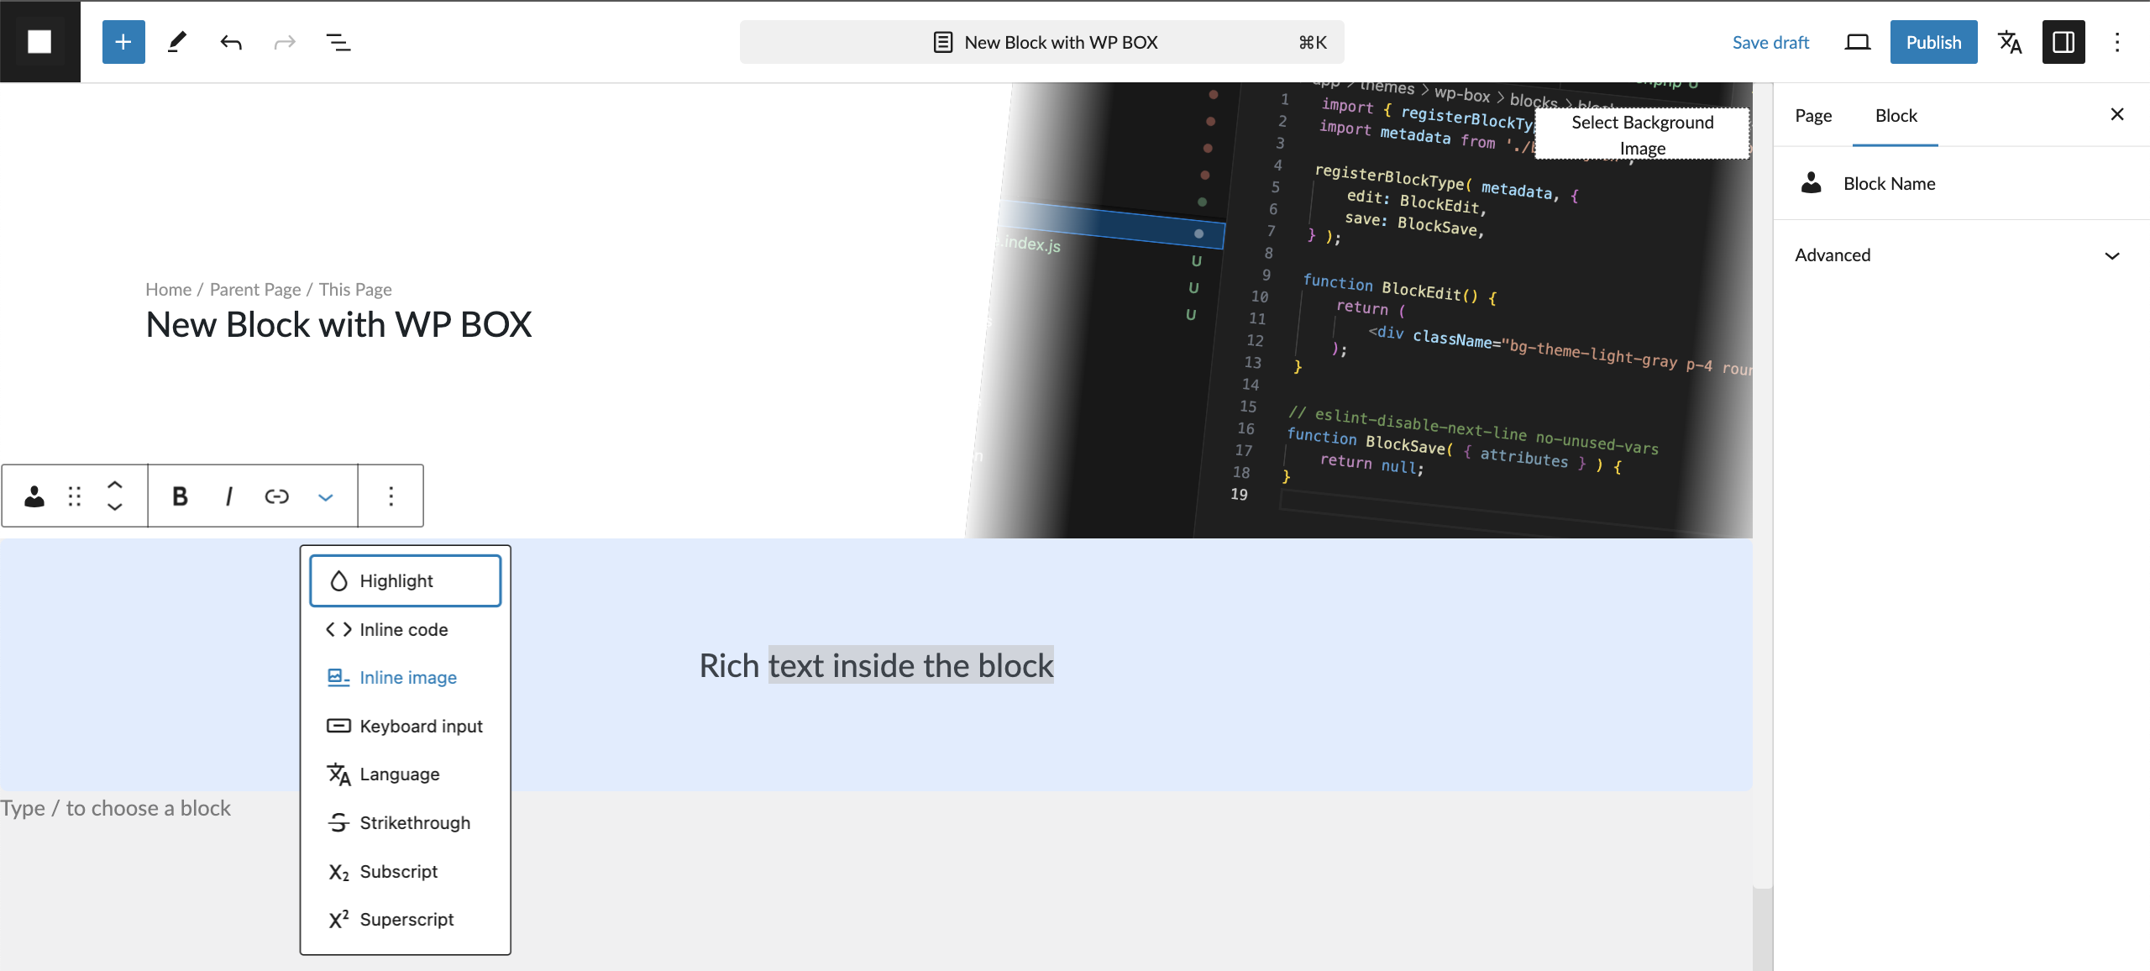Click the Home breadcrumb link
2150x971 pixels.
coord(169,289)
